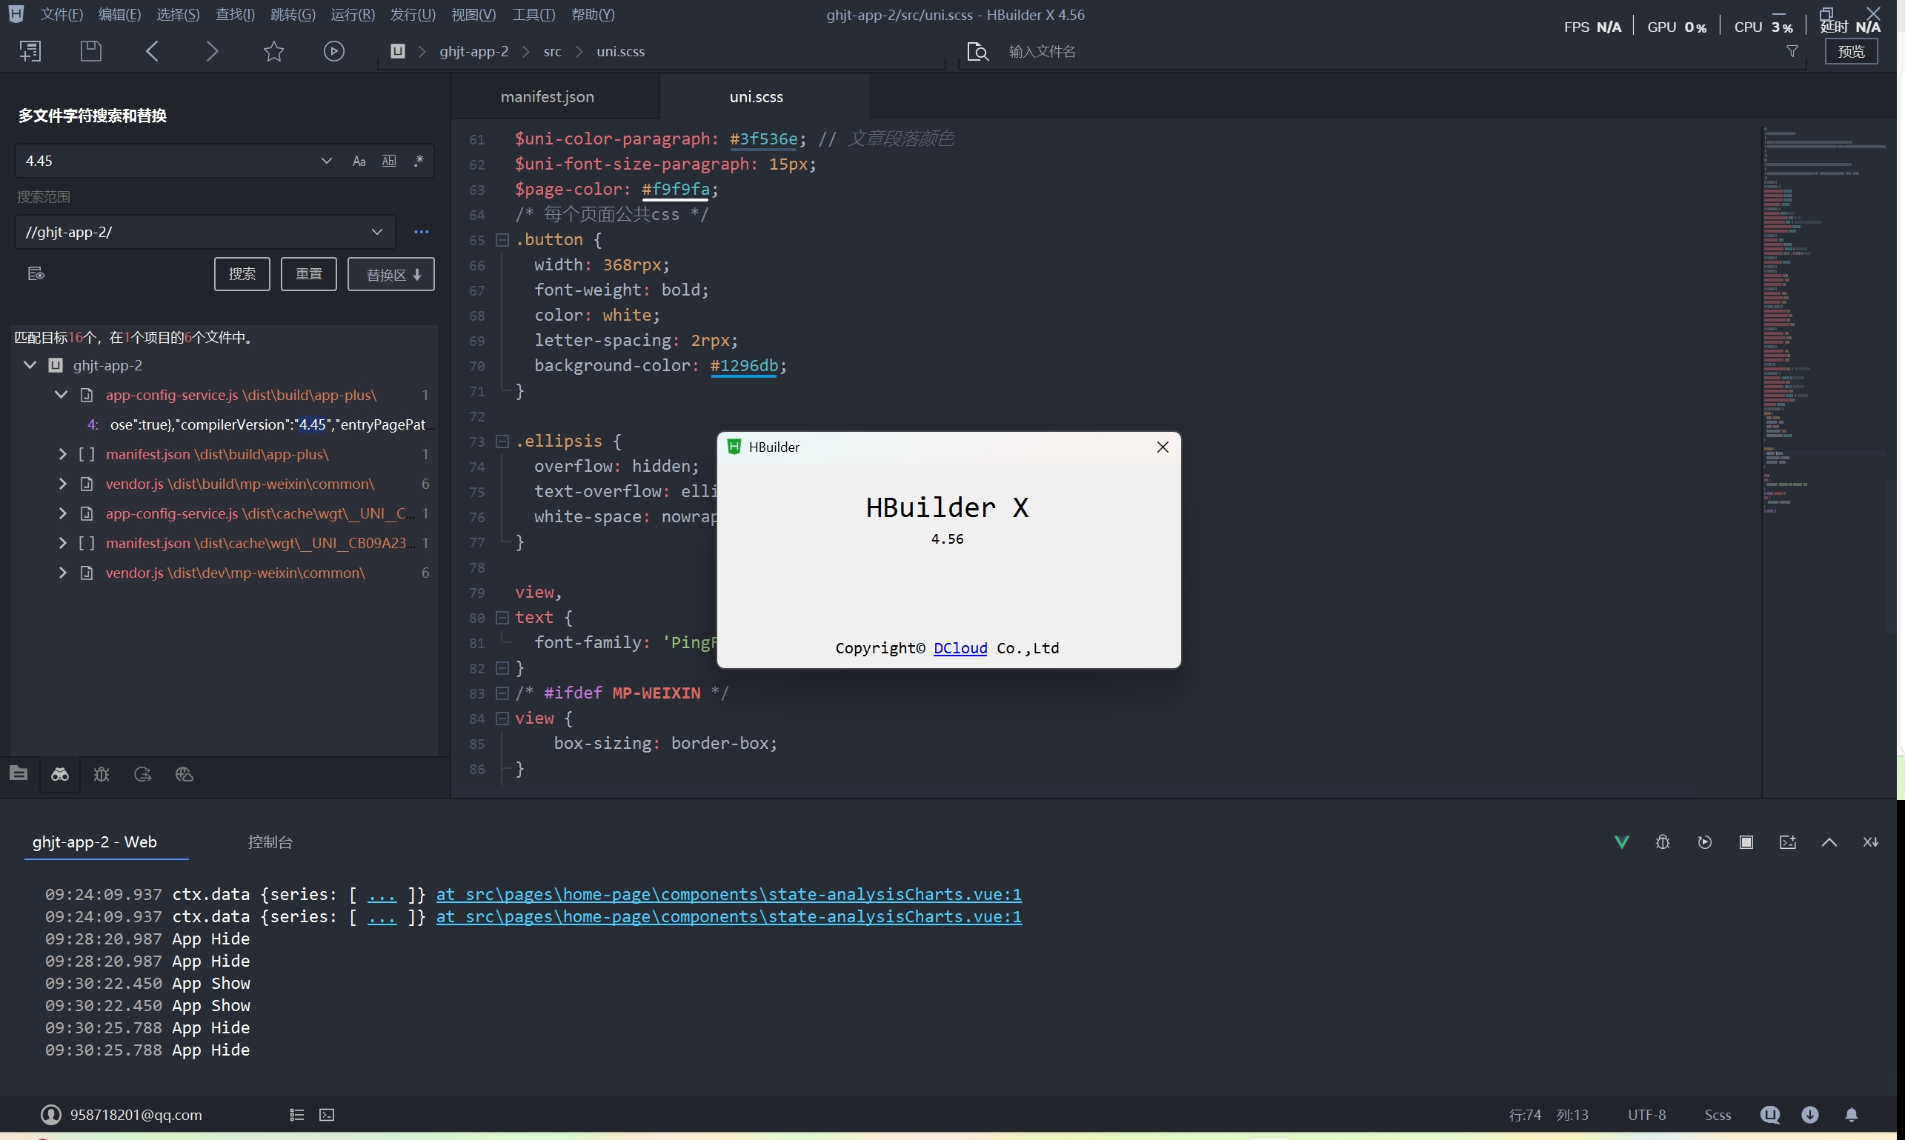Screen dimensions: 1905x1140
Task: Click the 输入文件名 file search field
Action: (x=1041, y=51)
